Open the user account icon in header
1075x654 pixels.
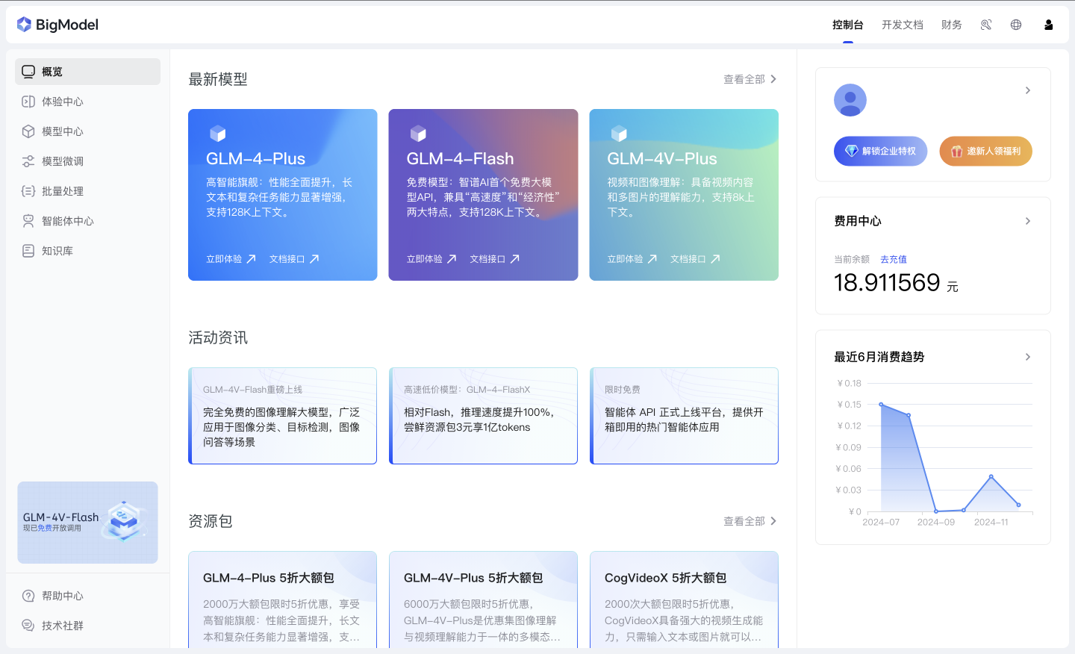point(1049,25)
